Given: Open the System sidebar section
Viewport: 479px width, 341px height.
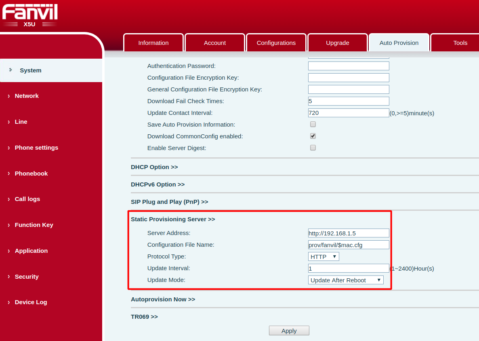Looking at the screenshot, I should click(31, 70).
